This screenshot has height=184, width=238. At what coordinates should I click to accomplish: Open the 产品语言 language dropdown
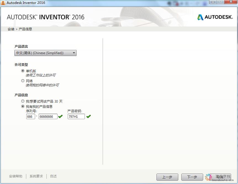click(x=45, y=53)
